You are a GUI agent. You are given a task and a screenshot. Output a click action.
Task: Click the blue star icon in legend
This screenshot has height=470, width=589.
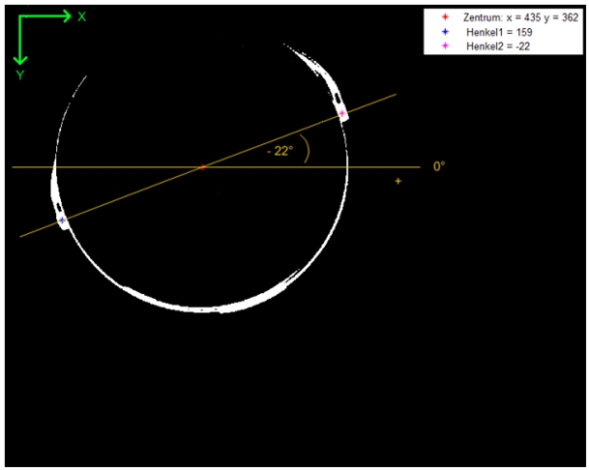444,32
